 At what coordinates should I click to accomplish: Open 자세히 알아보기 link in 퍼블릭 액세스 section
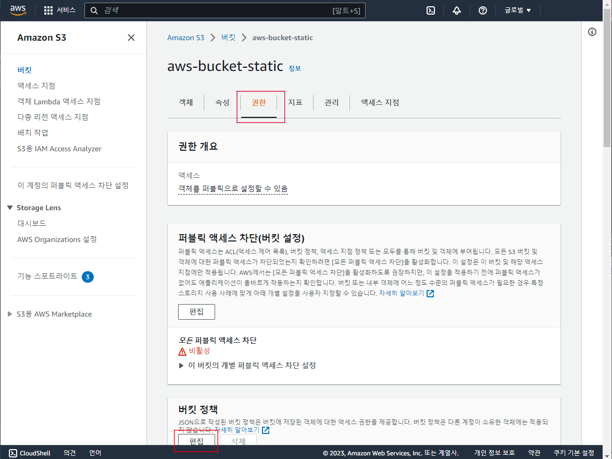[401, 293]
